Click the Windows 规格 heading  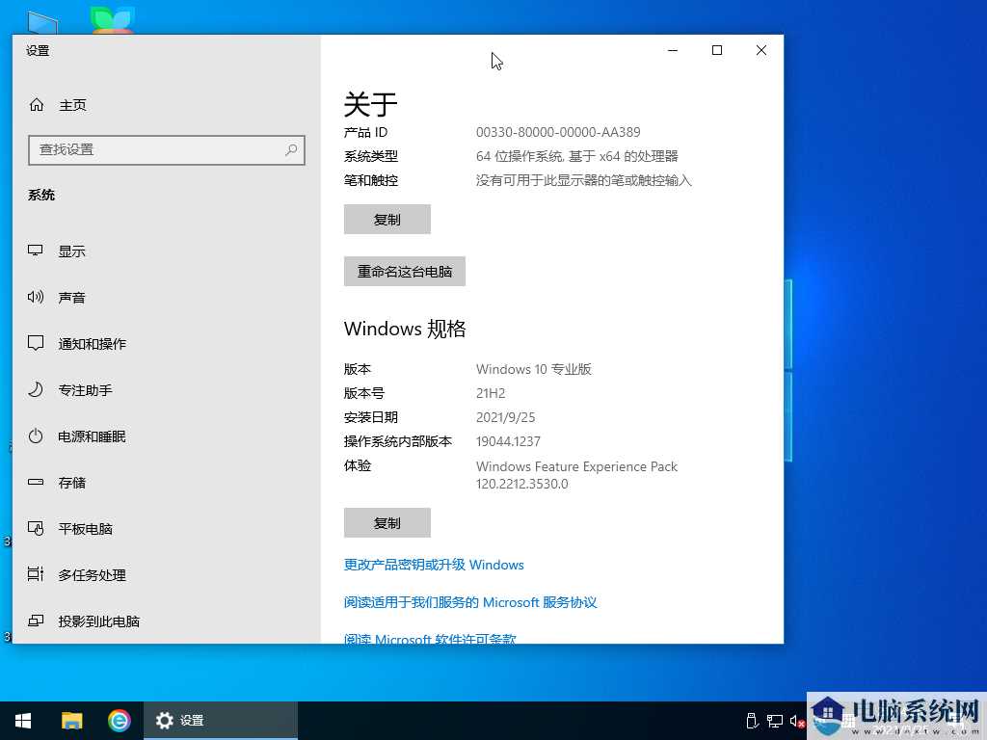[405, 329]
